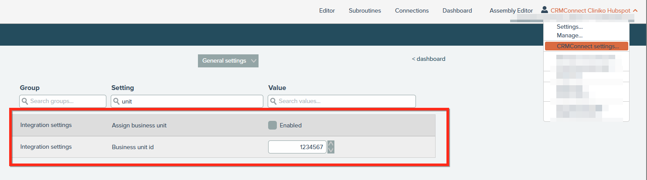Click the Business unit id number field
The image size is (647, 180).
click(296, 147)
